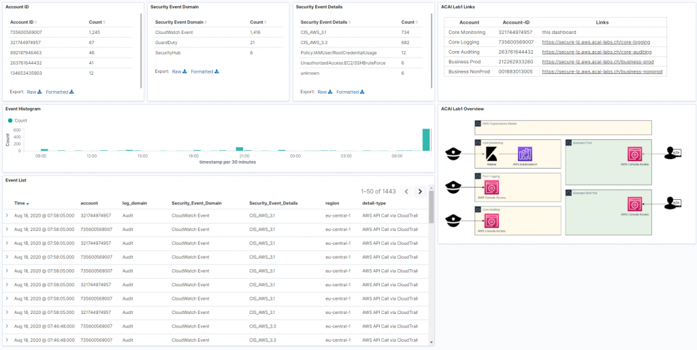Open the business-prod link
The image size is (697, 350).
[598, 62]
